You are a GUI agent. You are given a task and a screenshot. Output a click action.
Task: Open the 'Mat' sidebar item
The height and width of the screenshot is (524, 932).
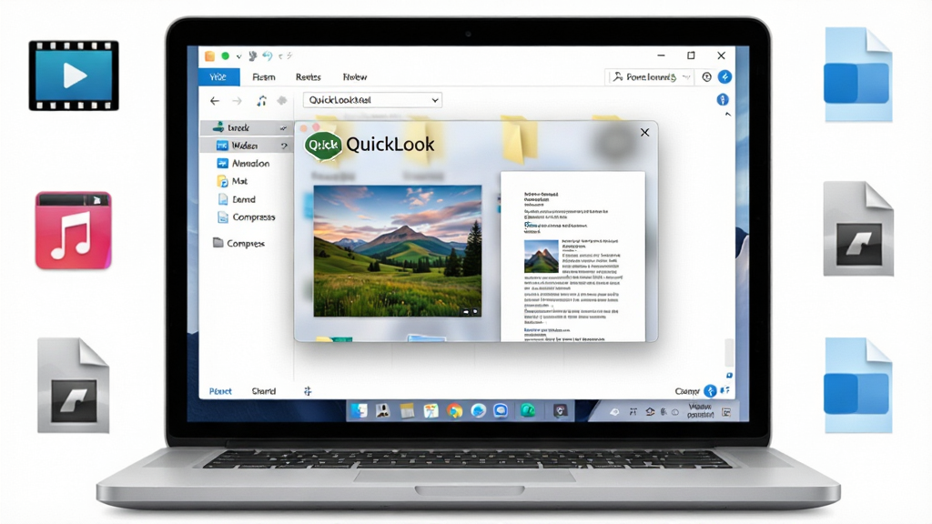232,181
